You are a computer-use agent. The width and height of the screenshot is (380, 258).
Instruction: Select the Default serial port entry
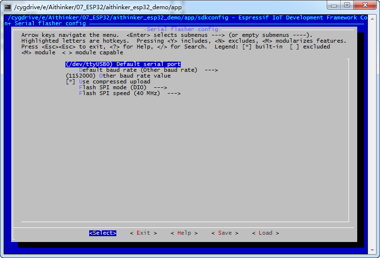[123, 64]
